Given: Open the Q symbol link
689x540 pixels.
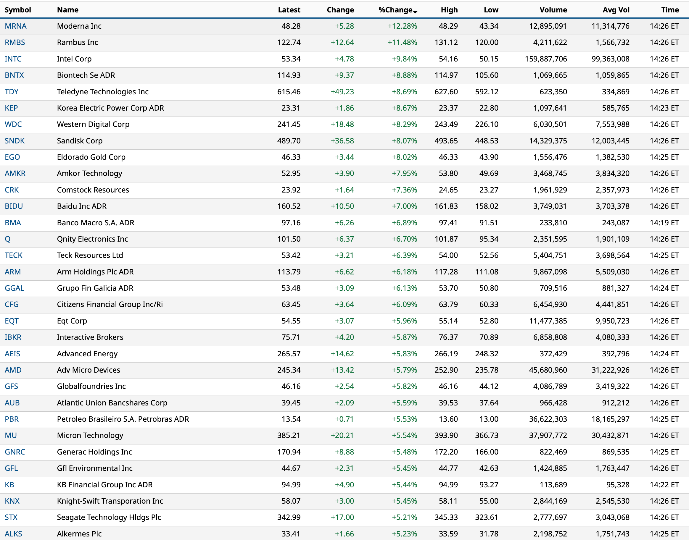Looking at the screenshot, I should pos(8,239).
